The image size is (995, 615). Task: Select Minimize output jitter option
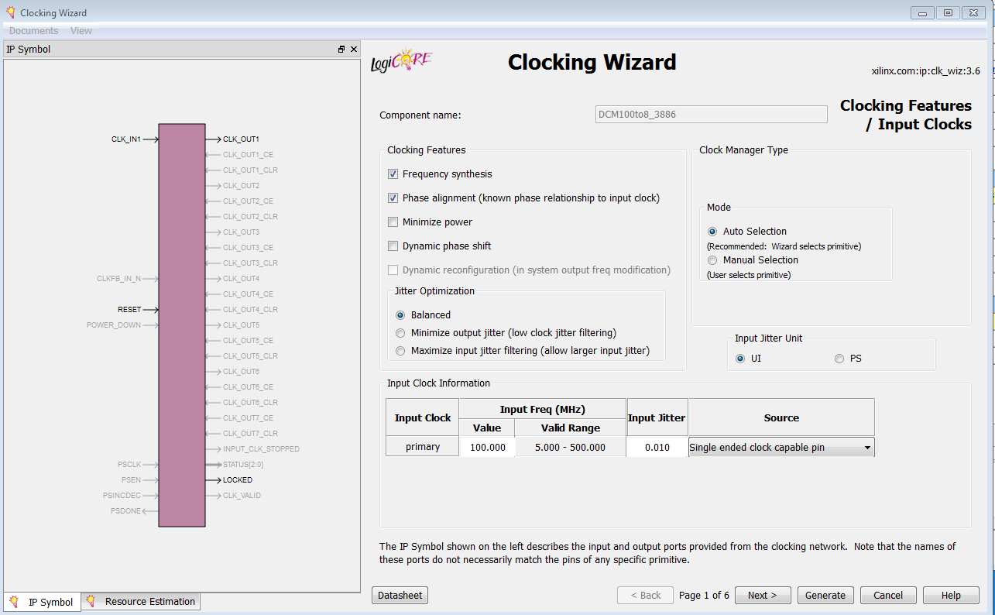pyautogui.click(x=400, y=333)
